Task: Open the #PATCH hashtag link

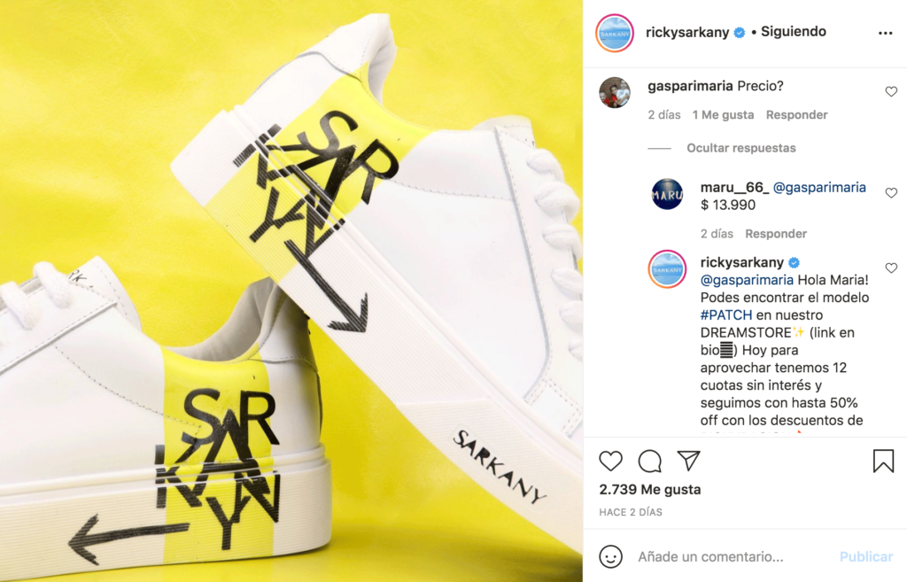Action: click(726, 315)
